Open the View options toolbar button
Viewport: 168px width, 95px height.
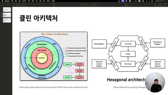click(x=14, y=4)
